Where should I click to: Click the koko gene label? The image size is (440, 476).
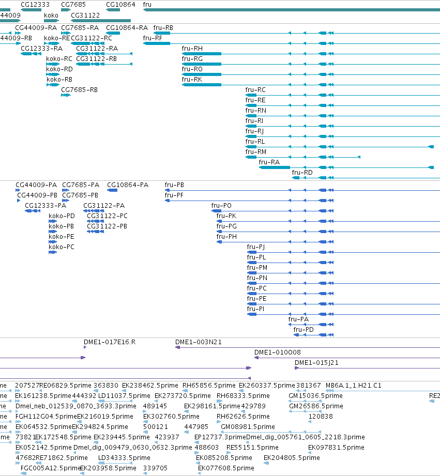coord(51,15)
